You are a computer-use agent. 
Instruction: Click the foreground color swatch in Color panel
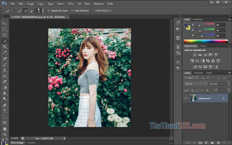[186, 25]
